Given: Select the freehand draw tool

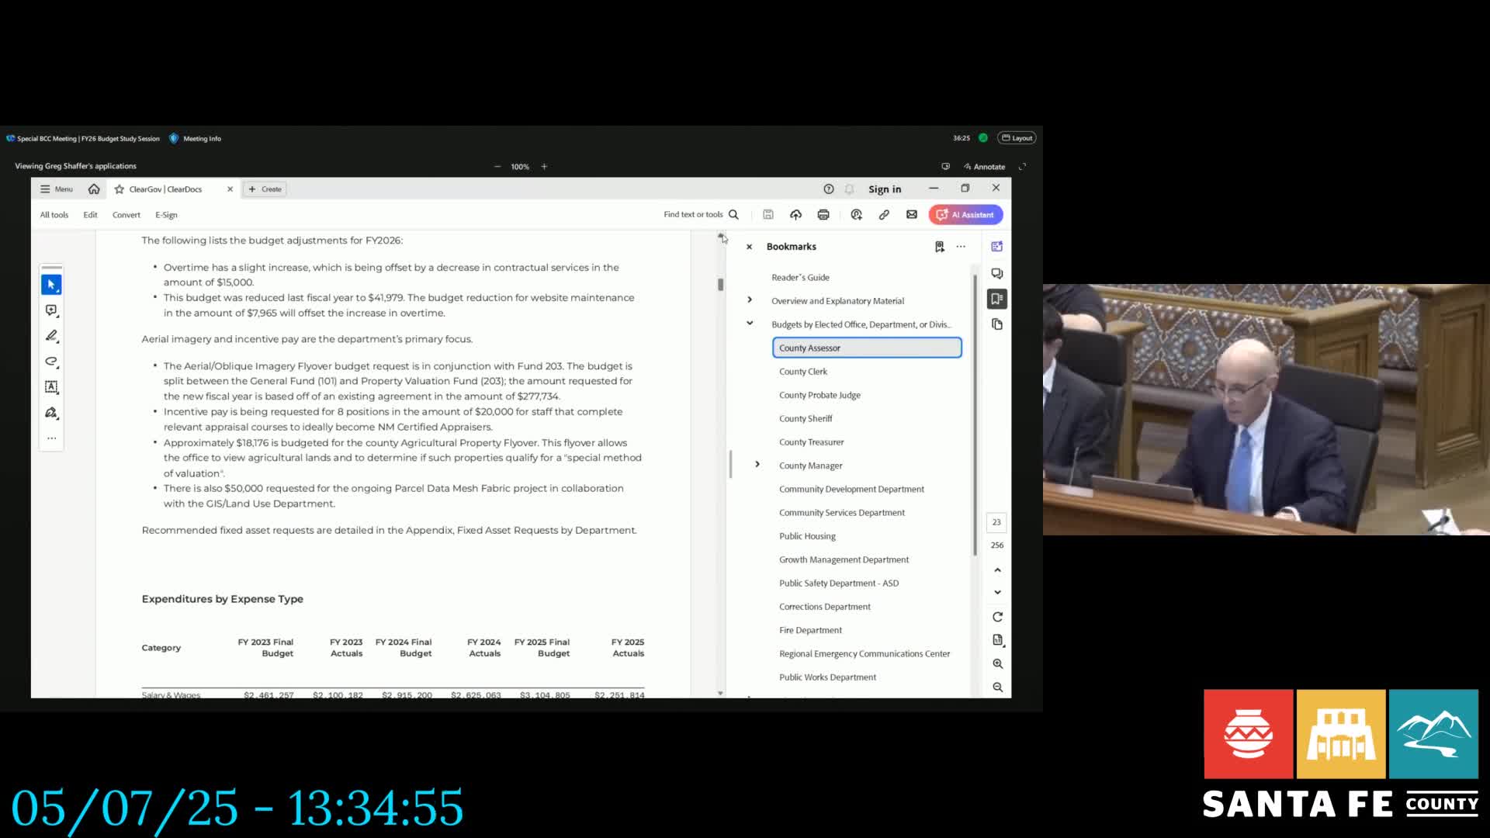Looking at the screenshot, I should (51, 362).
